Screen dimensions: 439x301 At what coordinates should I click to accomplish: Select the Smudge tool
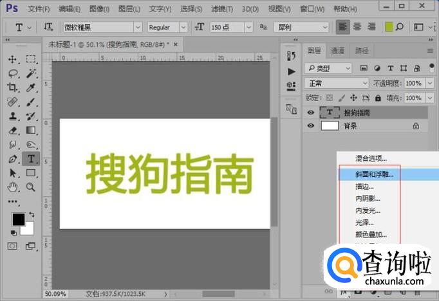[12, 145]
